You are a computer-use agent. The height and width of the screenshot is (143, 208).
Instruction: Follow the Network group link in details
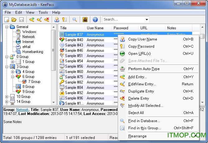[22, 110]
